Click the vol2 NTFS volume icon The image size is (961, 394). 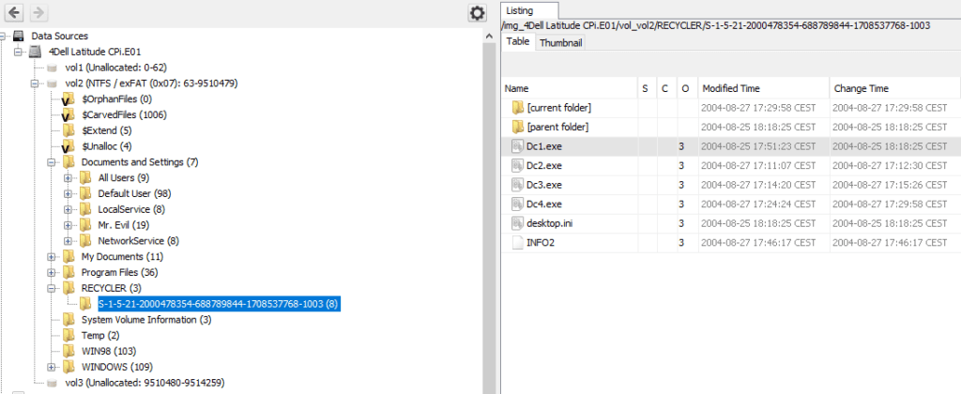pyautogui.click(x=53, y=83)
